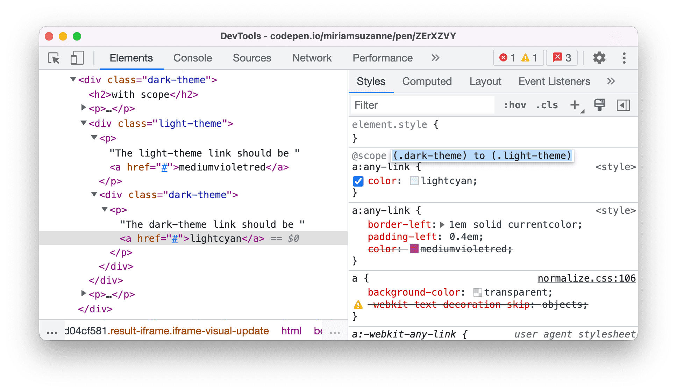Click the mediumvioletred color swatch
The width and height of the screenshot is (677, 392).
[x=413, y=249]
